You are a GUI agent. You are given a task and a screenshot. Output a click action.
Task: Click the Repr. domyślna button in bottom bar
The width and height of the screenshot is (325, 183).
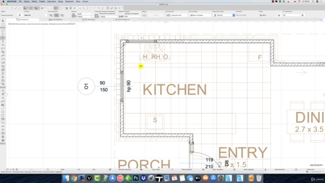click(218, 169)
